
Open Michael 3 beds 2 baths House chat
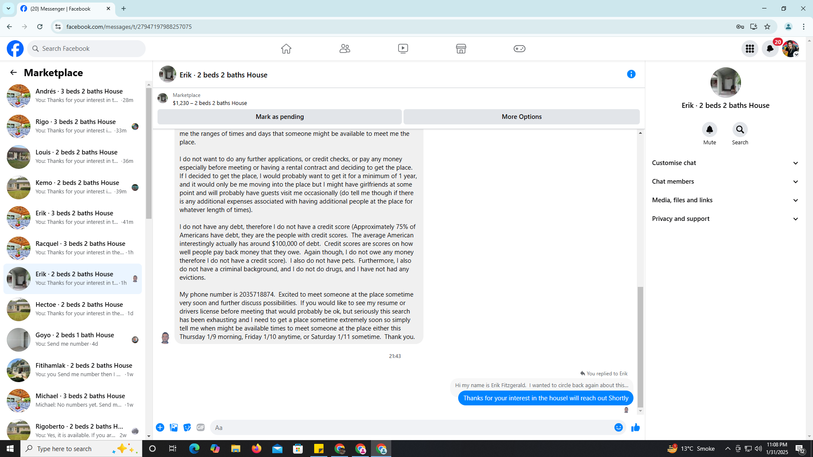click(x=72, y=400)
